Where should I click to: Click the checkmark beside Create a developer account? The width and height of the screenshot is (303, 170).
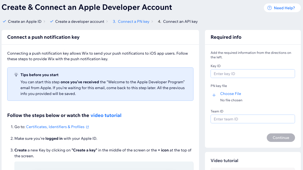[52, 21]
